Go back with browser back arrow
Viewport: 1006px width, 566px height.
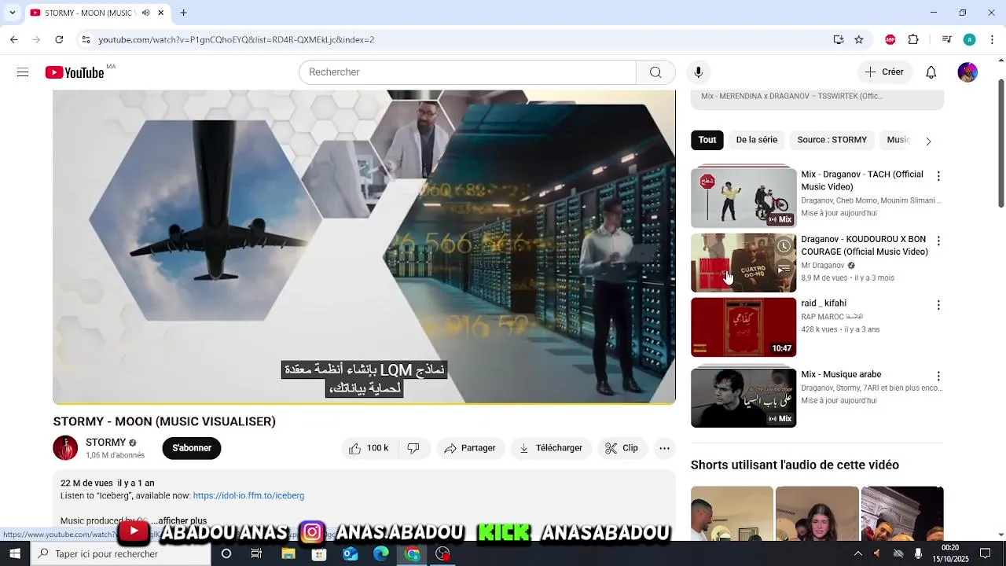13,39
